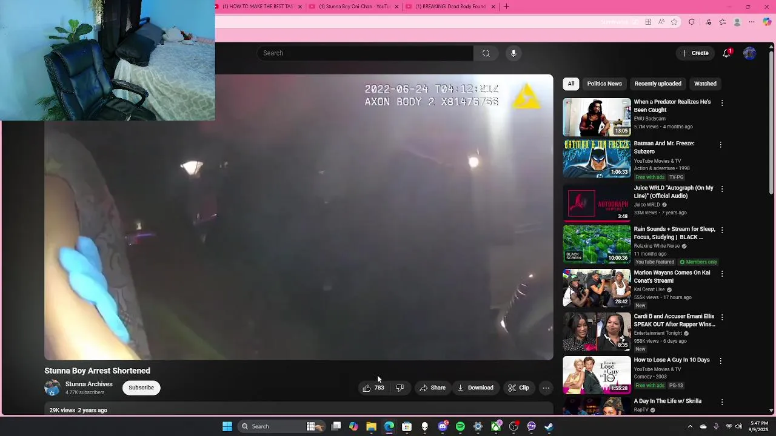Open When a Predator Realizes thumbnail
The image size is (776, 436).
click(x=597, y=117)
